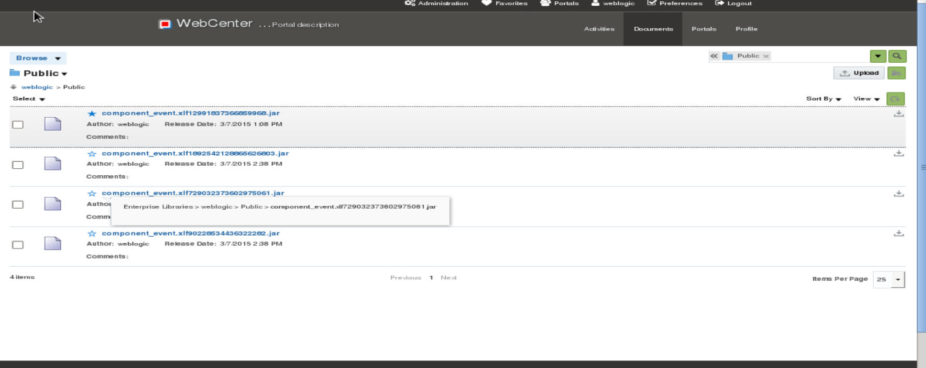The width and height of the screenshot is (926, 368).
Task: Open component_event.xlf7290 jar file link
Action: 193,193
